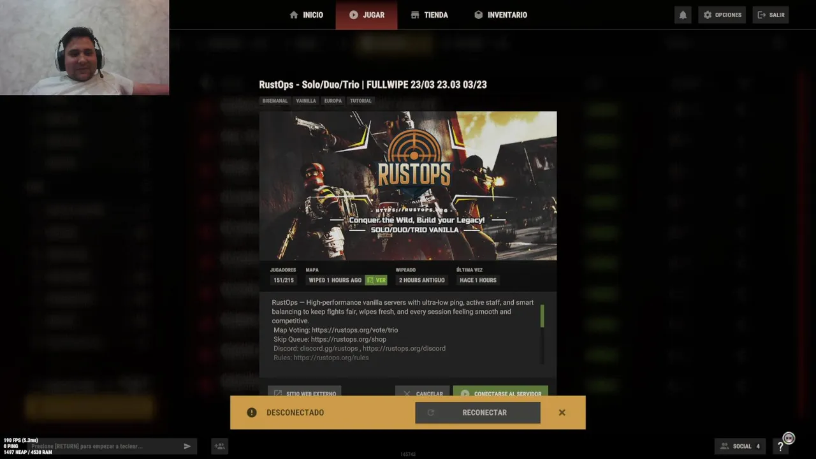Screen dimensions: 816x459
Task: Click the send message arrow icon
Action: click(x=187, y=446)
